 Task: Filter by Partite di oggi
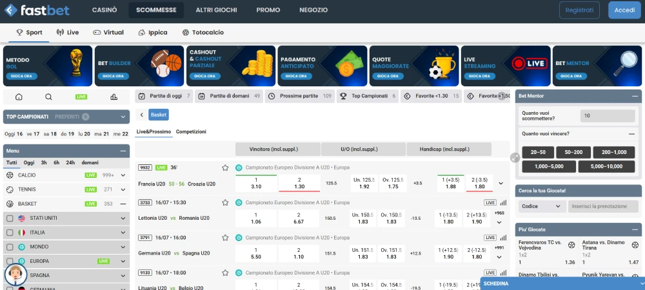(x=164, y=96)
